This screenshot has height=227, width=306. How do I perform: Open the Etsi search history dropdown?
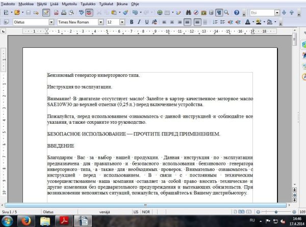(277, 13)
